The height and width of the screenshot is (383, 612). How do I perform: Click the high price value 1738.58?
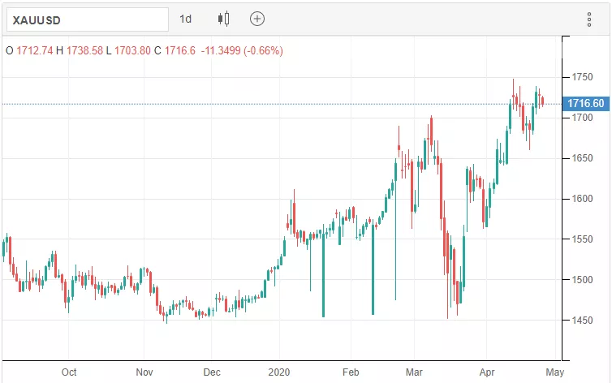tap(86, 50)
